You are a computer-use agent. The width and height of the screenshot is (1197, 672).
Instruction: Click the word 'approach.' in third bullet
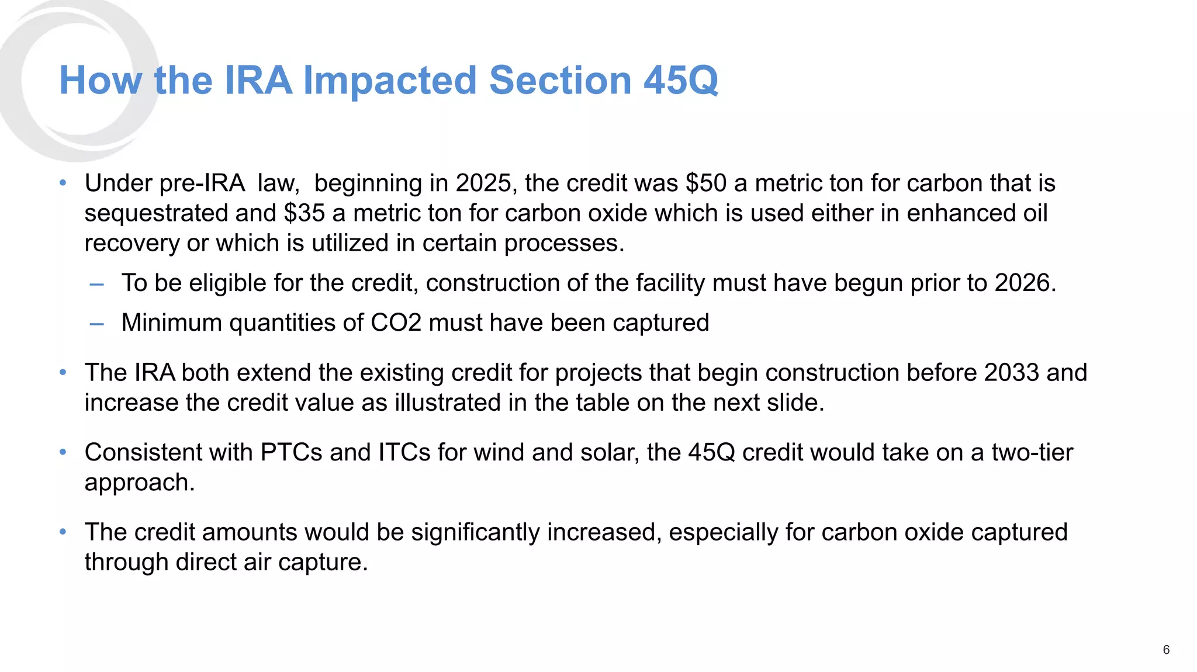pyautogui.click(x=139, y=483)
